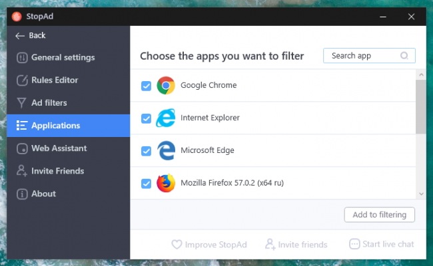Click the app list scrollbar thumb

pos(421,107)
